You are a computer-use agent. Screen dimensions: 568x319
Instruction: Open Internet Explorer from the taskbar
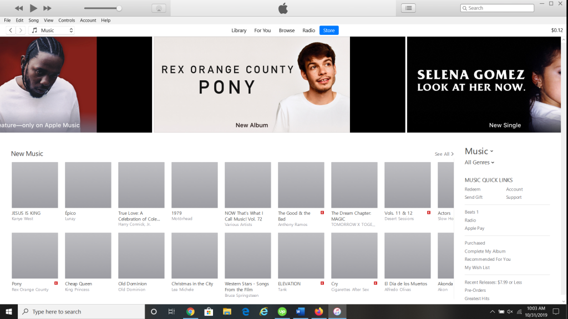(263, 311)
